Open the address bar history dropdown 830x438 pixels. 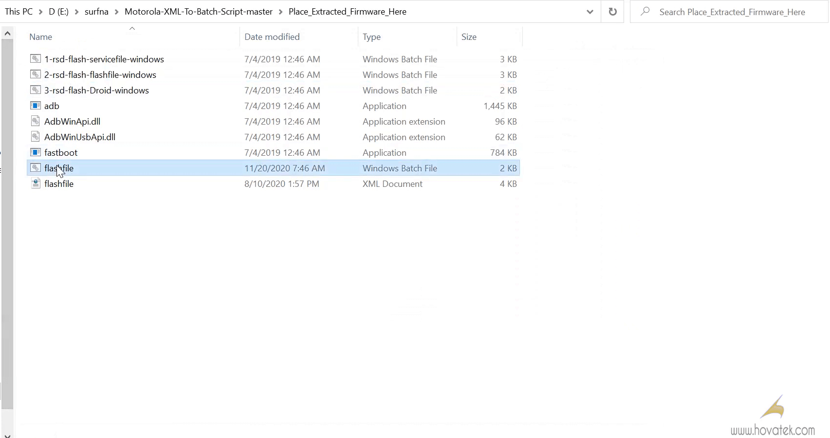590,11
